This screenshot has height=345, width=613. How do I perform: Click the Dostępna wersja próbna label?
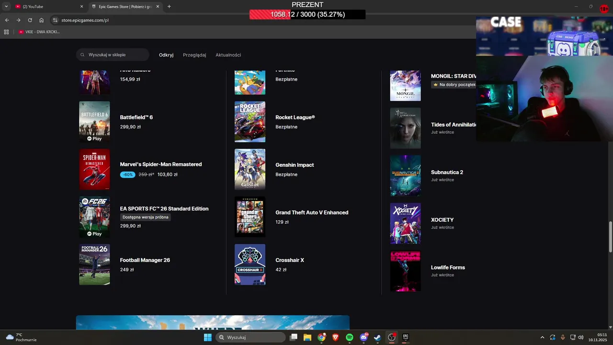[x=146, y=217]
